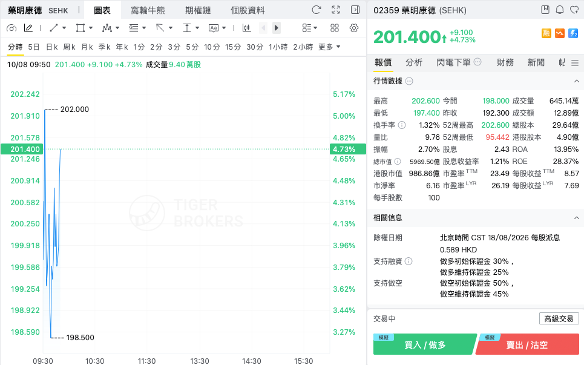This screenshot has height=365, width=584.
Task: Click the 4.73% tag on percent axis
Action: [x=347, y=149]
